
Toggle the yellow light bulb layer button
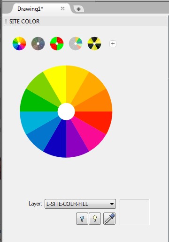(x=95, y=219)
